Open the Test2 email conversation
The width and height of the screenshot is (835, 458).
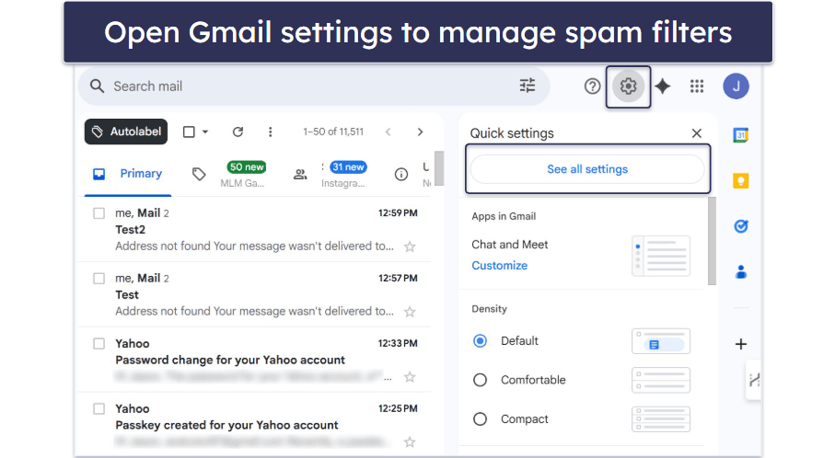tap(254, 229)
